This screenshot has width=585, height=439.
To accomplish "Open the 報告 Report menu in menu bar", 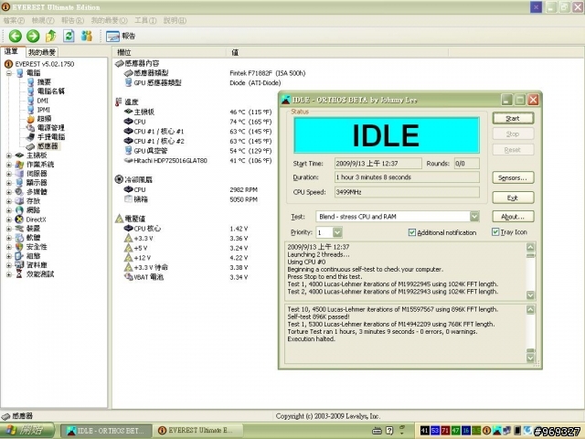I will [73, 20].
